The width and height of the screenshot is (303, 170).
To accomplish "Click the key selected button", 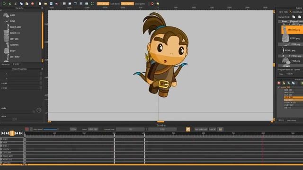I will coord(201,129).
